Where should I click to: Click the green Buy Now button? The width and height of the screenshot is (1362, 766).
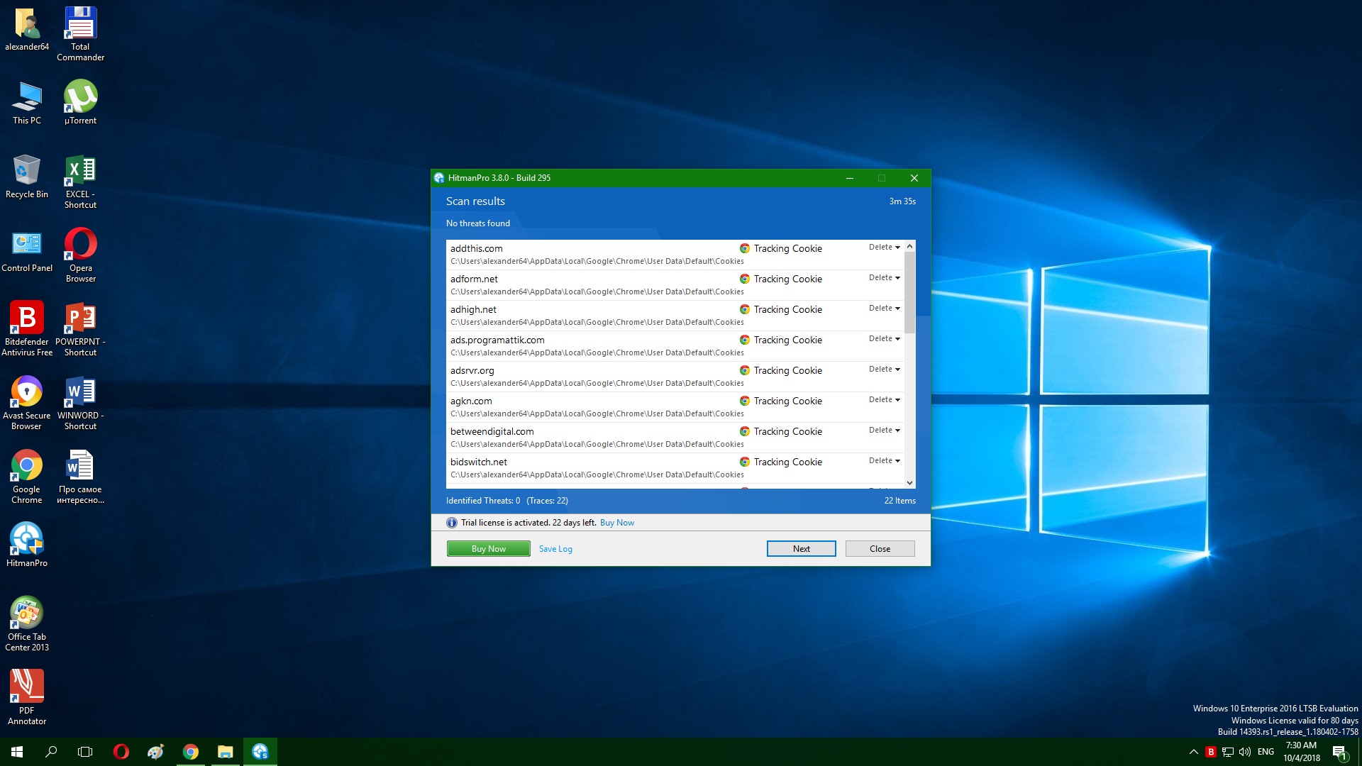point(488,549)
